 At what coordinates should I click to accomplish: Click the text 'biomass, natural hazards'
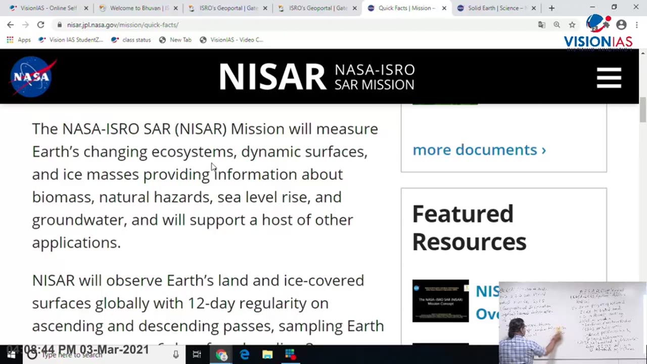(x=121, y=197)
